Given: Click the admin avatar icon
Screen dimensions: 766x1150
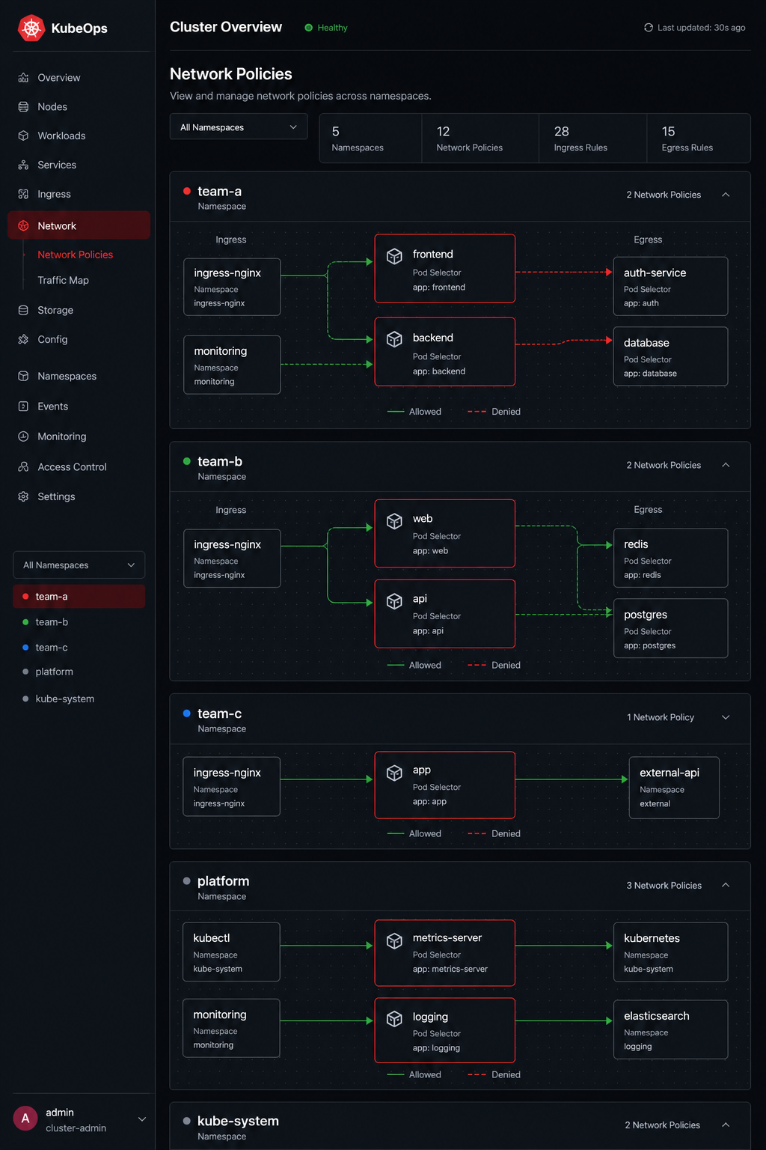Looking at the screenshot, I should (x=25, y=1119).
